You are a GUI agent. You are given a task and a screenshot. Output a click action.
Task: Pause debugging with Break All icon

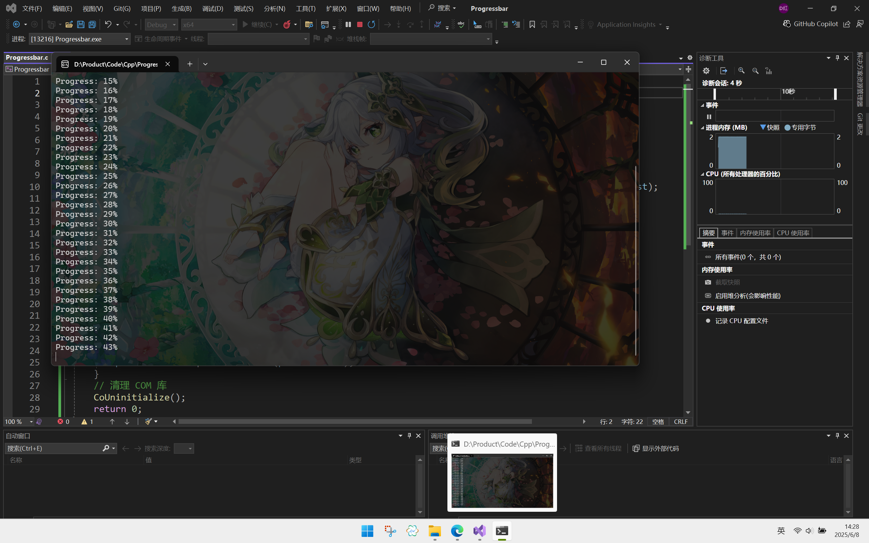click(x=348, y=24)
